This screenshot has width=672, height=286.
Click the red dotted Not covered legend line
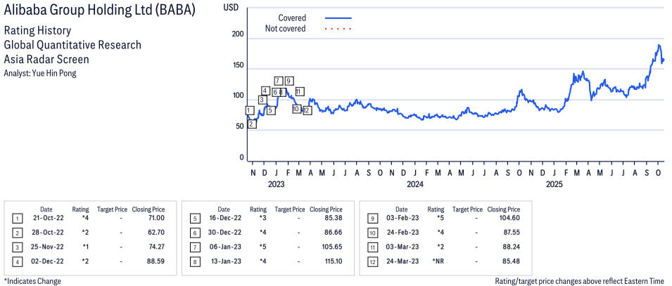[x=338, y=29]
